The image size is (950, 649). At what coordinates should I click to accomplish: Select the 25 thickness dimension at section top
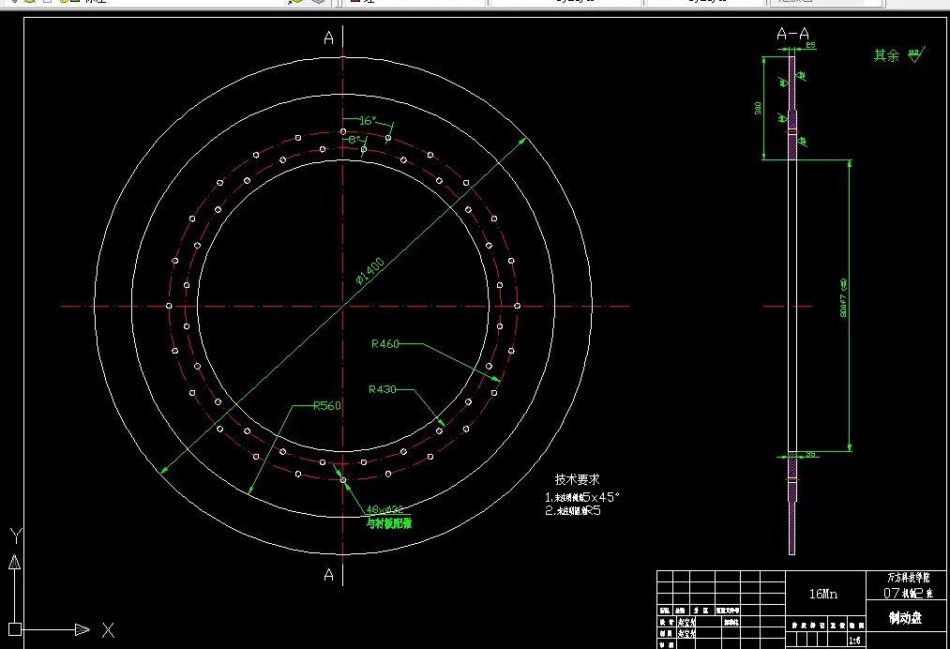coord(810,45)
